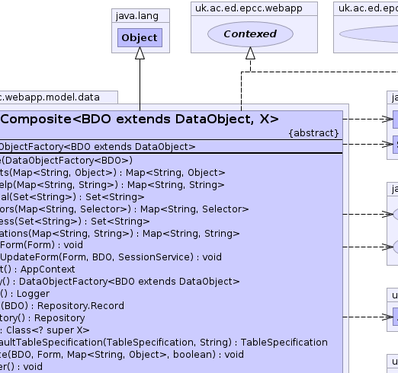Select the UpdateForm(Form, BDO, SessionService) method

[111, 257]
